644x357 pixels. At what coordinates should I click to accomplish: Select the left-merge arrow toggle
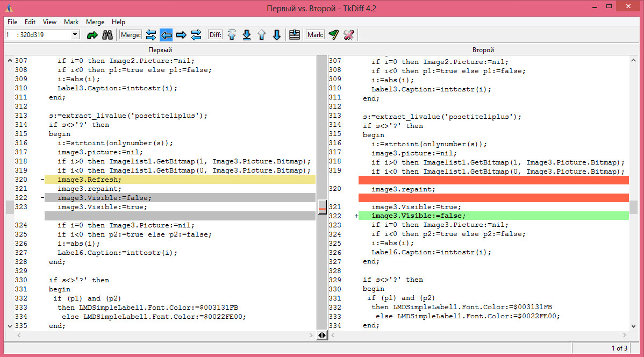point(166,34)
